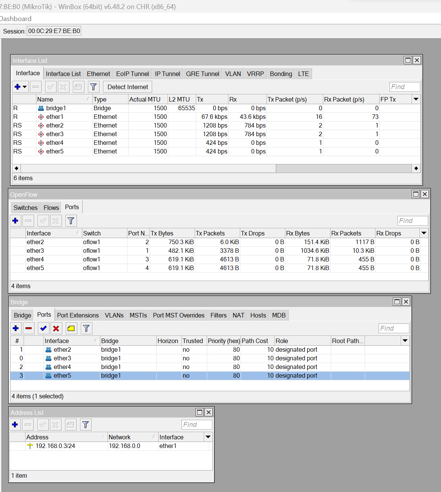Image resolution: width=441 pixels, height=492 pixels.
Task: Switch to the Bridge tab in Bridge window
Action: [x=23, y=315]
